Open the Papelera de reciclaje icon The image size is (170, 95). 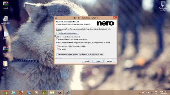(163, 6)
